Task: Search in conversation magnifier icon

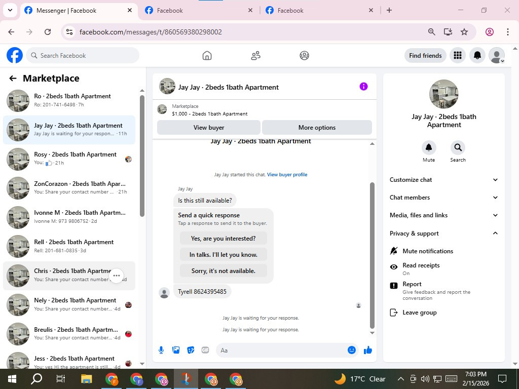Action: click(x=458, y=147)
